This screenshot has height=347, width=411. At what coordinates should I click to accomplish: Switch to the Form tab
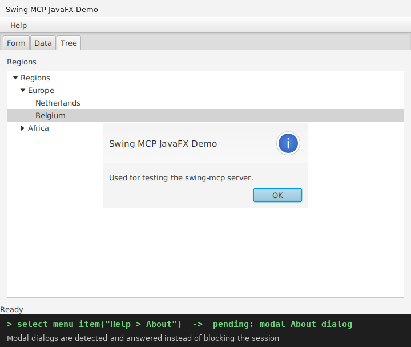(x=16, y=43)
